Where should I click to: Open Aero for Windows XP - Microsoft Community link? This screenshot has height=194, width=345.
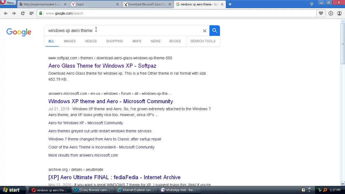coord(86,123)
